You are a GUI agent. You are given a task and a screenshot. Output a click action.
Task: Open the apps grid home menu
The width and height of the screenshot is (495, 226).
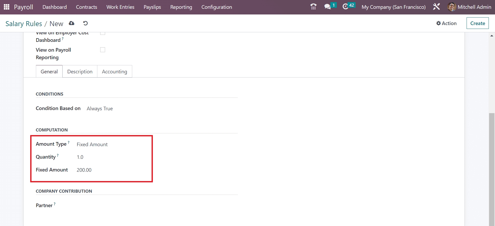[x=7, y=7]
